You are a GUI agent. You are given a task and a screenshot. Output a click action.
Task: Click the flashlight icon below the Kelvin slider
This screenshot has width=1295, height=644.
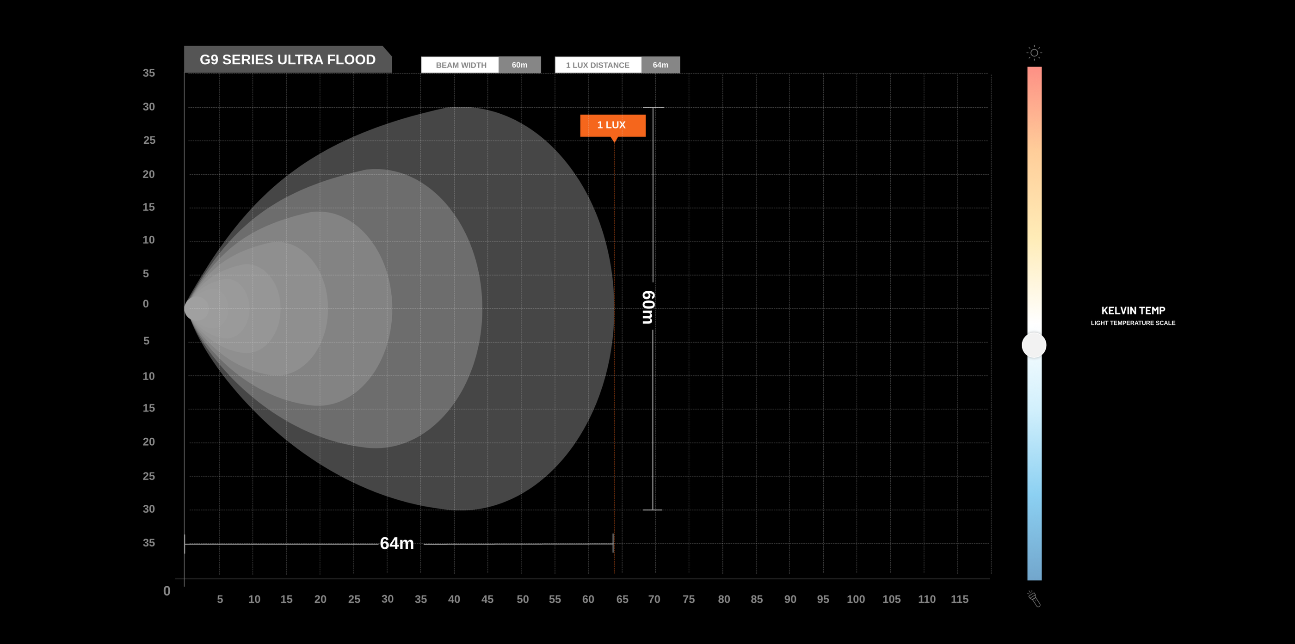click(x=1034, y=599)
